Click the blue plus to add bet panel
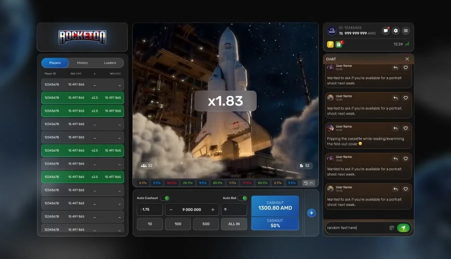This screenshot has width=451, height=259. pos(311,213)
